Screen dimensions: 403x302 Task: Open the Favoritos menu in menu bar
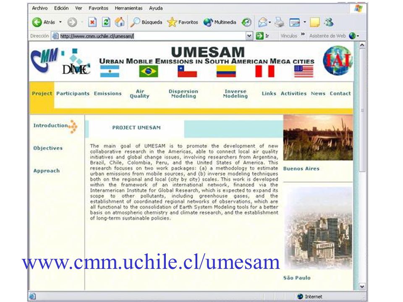point(98,8)
